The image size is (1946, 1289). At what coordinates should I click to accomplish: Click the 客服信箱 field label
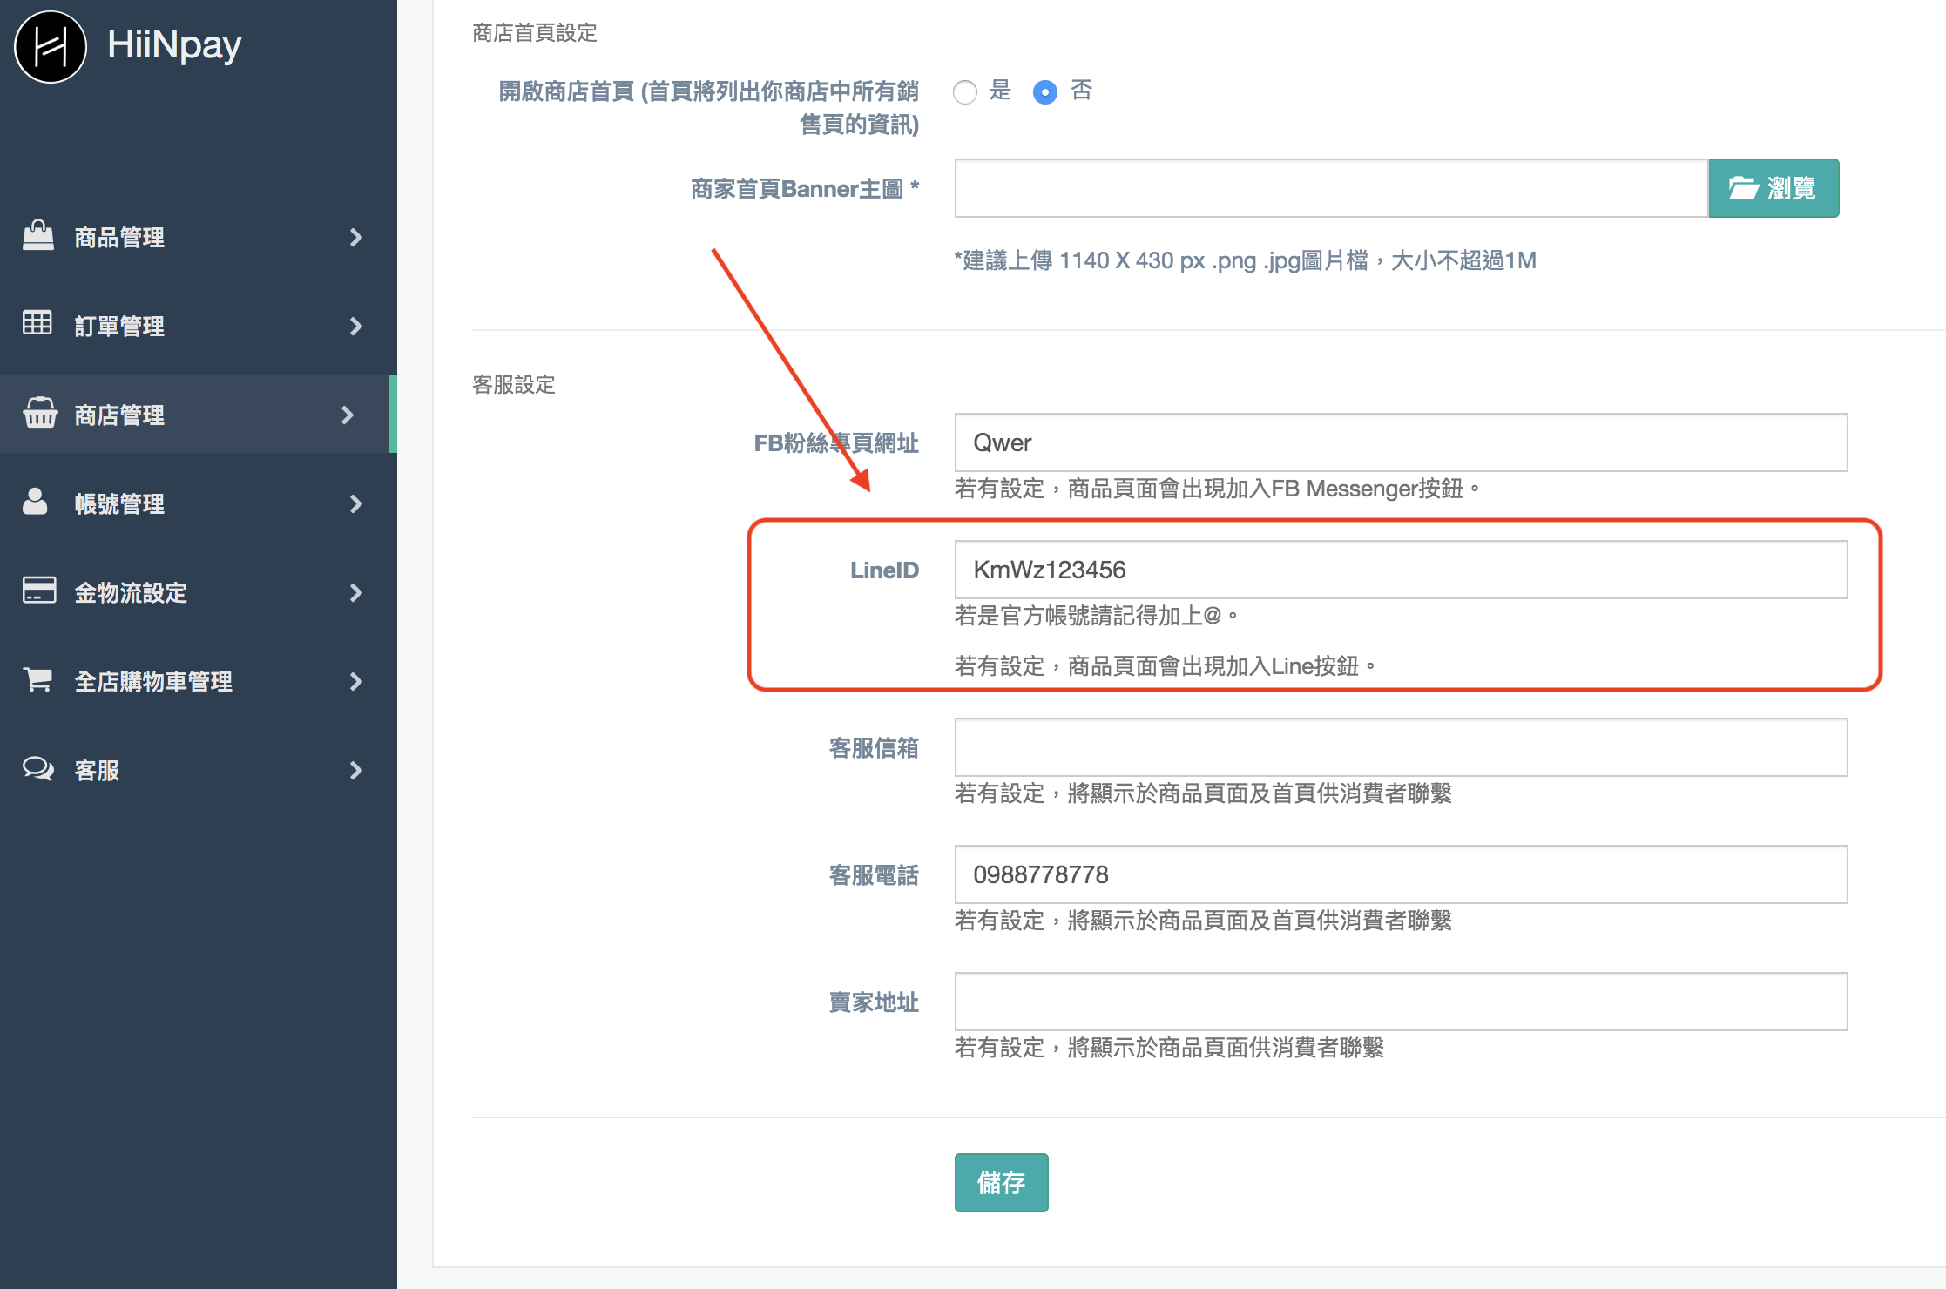tap(874, 748)
